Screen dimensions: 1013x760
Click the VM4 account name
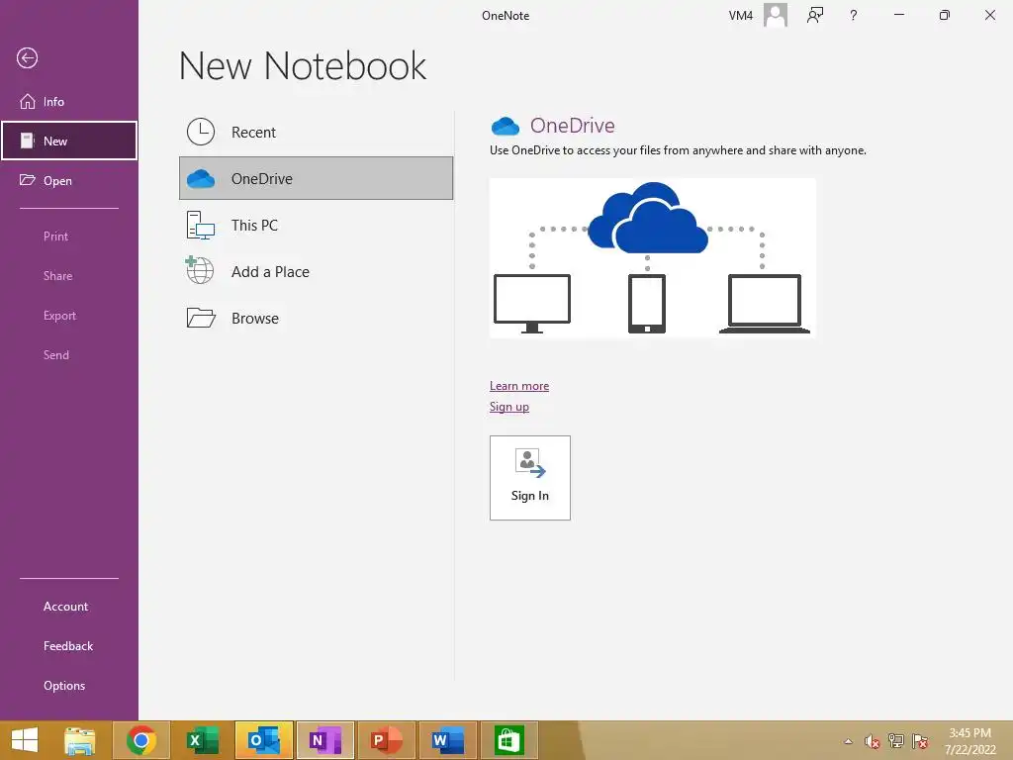(x=740, y=16)
